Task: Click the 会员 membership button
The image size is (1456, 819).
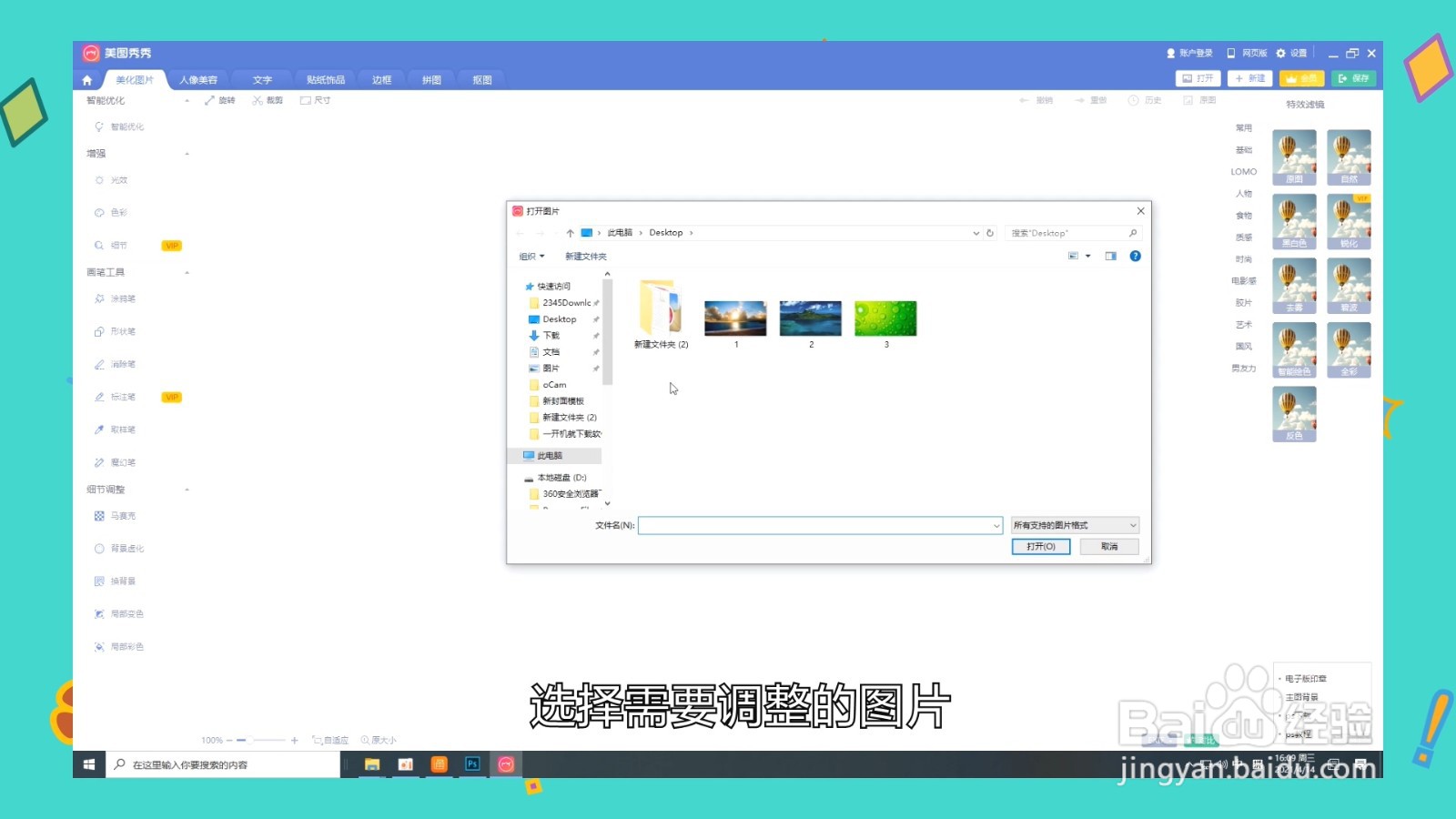Action: [x=1301, y=78]
